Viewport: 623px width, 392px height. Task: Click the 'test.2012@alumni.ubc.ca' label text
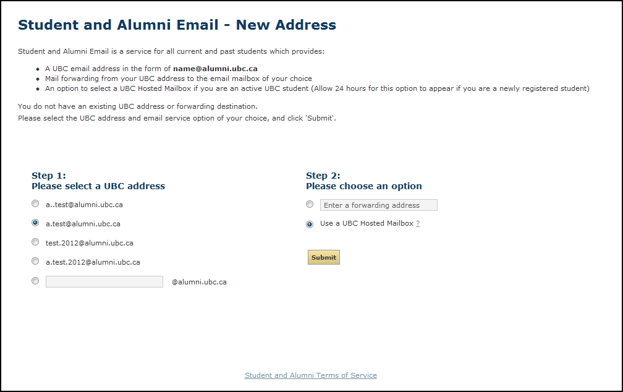(90, 243)
